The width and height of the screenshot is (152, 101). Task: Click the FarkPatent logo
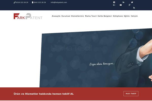tap(28, 16)
